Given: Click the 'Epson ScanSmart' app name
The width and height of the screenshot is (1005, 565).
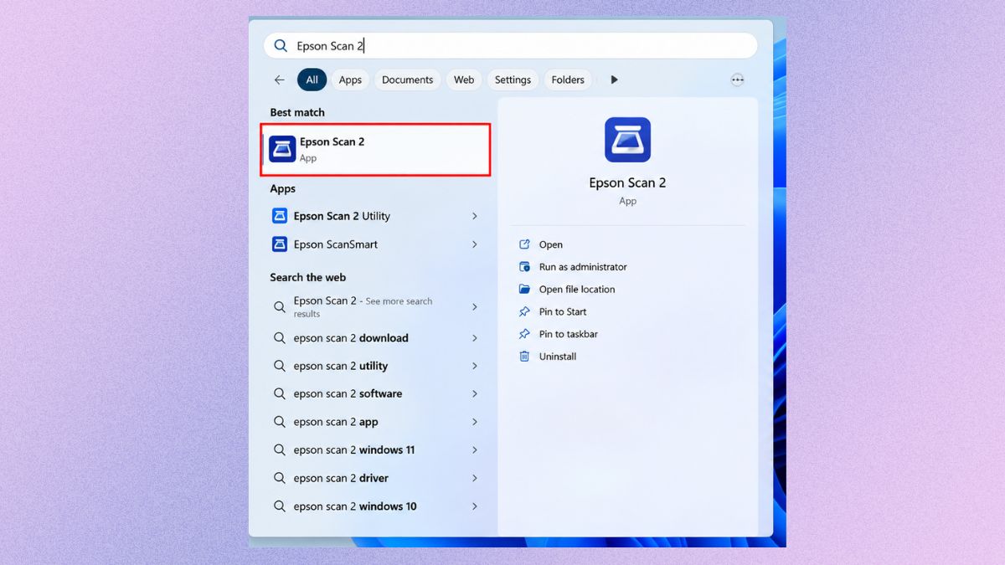Looking at the screenshot, I should click(335, 244).
